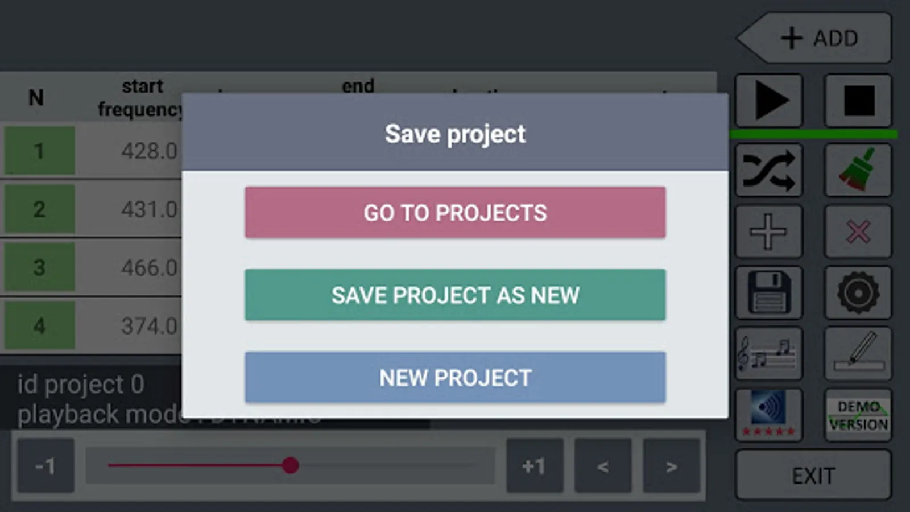Click the pink X delete icon

click(x=858, y=232)
